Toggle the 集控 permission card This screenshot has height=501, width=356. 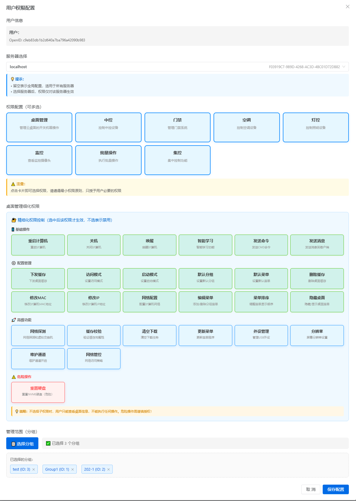click(178, 160)
